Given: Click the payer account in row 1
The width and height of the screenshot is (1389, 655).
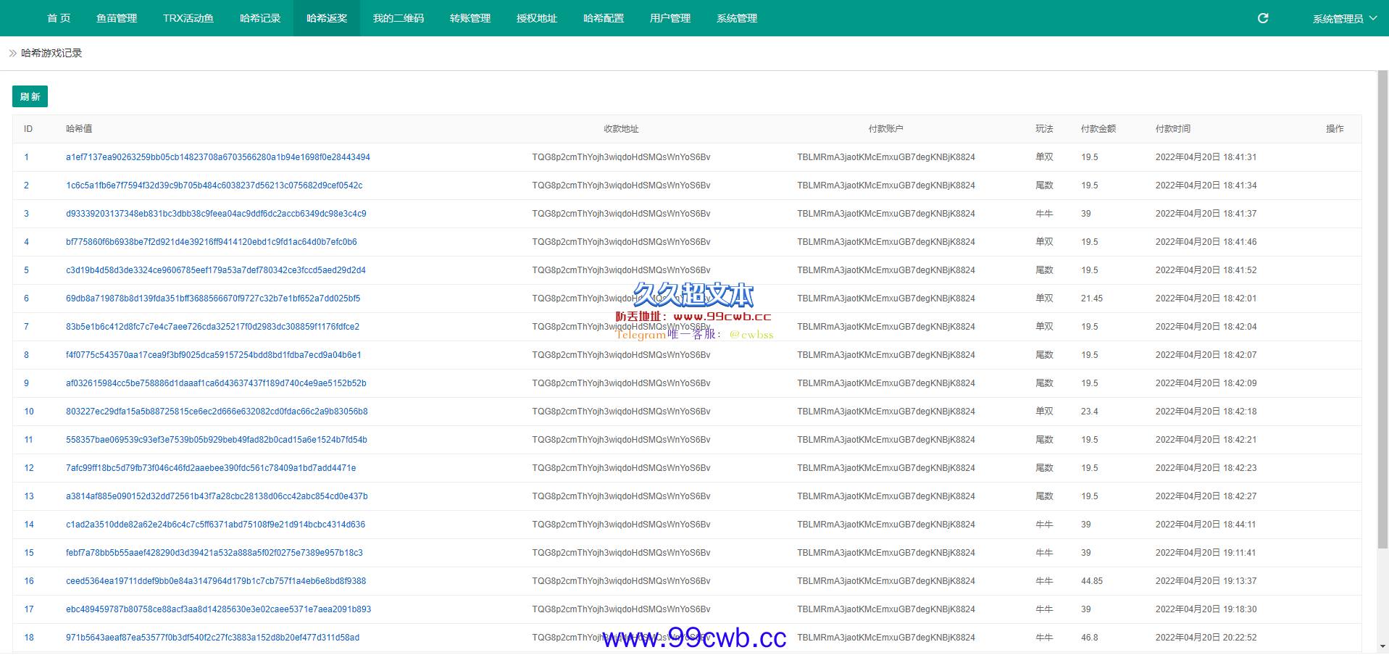Looking at the screenshot, I should point(886,157).
